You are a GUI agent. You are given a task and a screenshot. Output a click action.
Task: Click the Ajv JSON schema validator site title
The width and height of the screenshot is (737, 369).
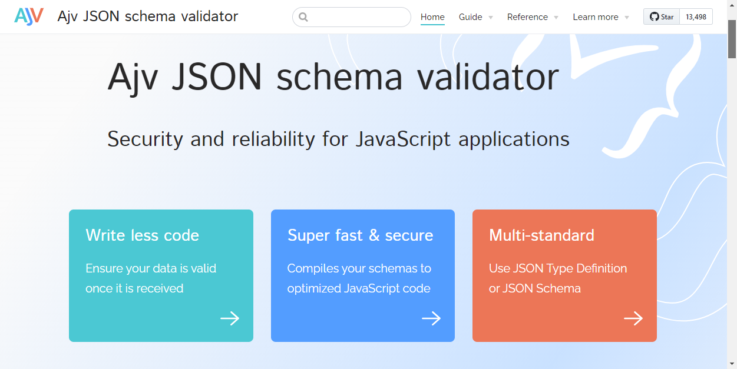coord(148,16)
